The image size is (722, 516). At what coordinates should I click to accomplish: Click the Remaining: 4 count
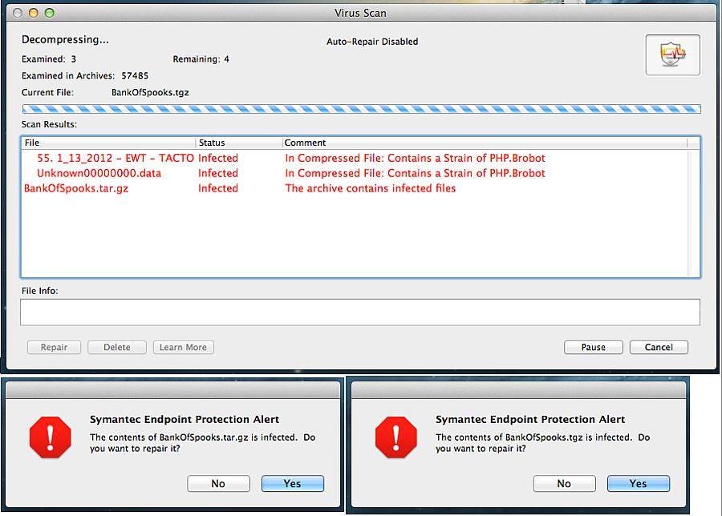[201, 59]
